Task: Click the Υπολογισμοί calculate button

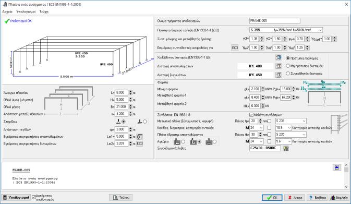Action: tap(16, 198)
